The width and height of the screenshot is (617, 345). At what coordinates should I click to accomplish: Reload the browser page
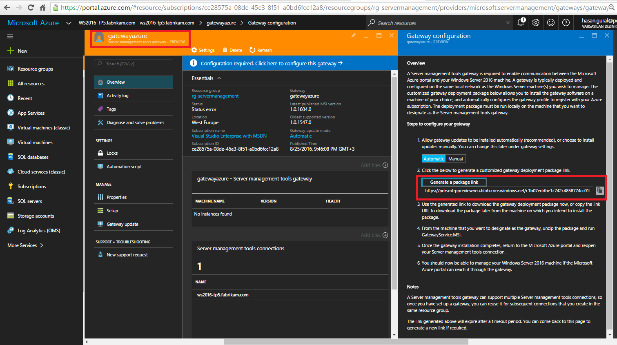pyautogui.click(x=31, y=7)
